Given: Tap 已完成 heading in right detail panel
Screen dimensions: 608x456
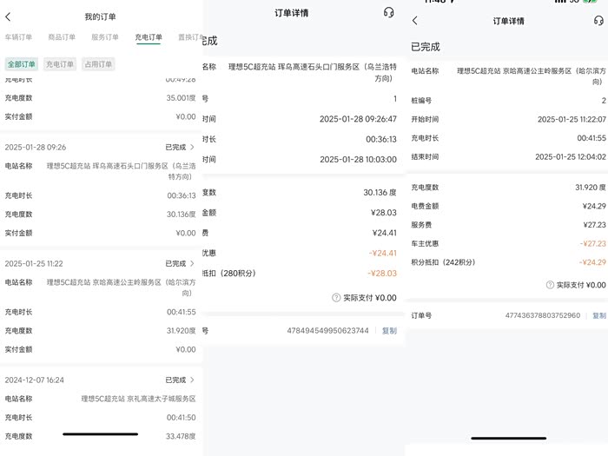Looking at the screenshot, I should point(426,47).
